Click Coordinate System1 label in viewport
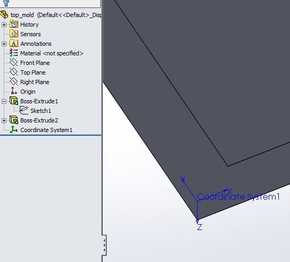Viewport: 290px width, 262px height. (238, 197)
